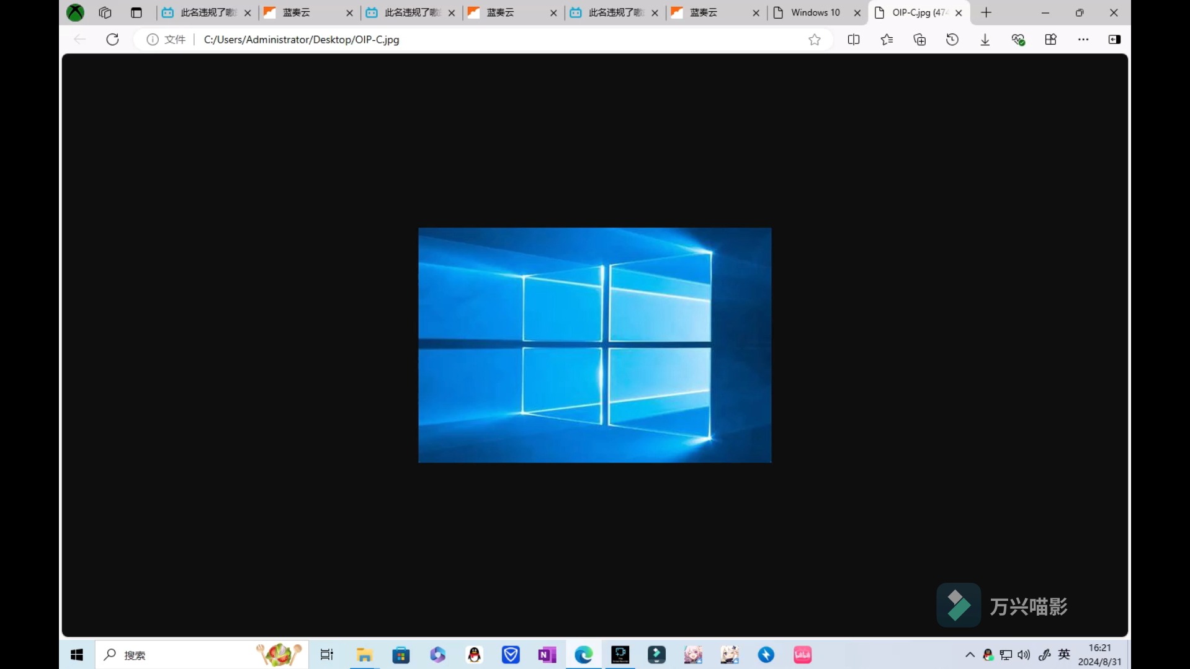Add this page to favorites with star
Viewport: 1190px width, 669px height.
tap(815, 40)
